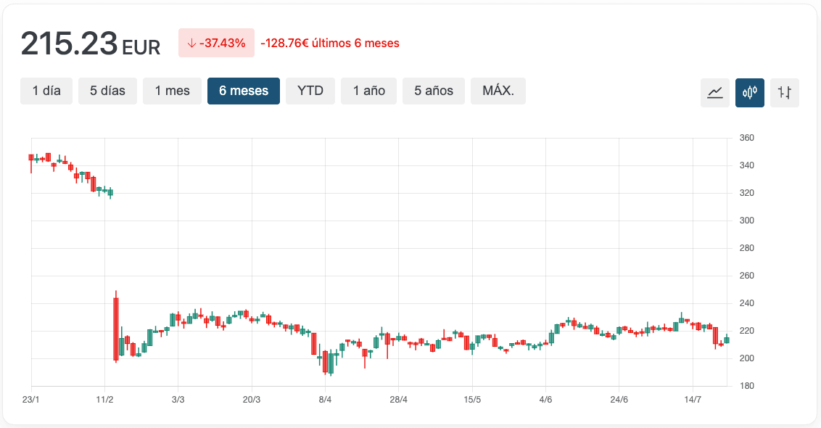Click the tall red candle after the February gap

click(116, 329)
